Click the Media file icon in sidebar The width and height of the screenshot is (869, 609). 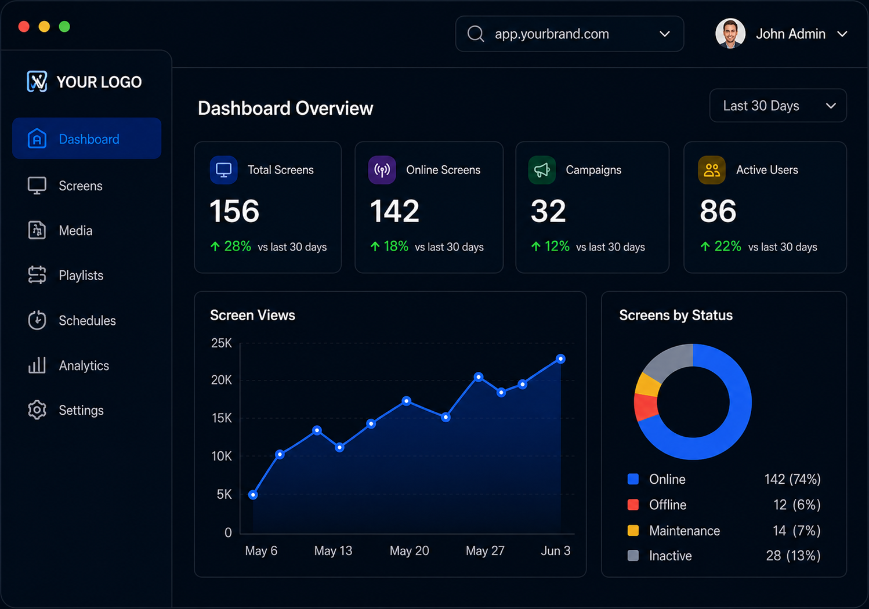click(37, 230)
